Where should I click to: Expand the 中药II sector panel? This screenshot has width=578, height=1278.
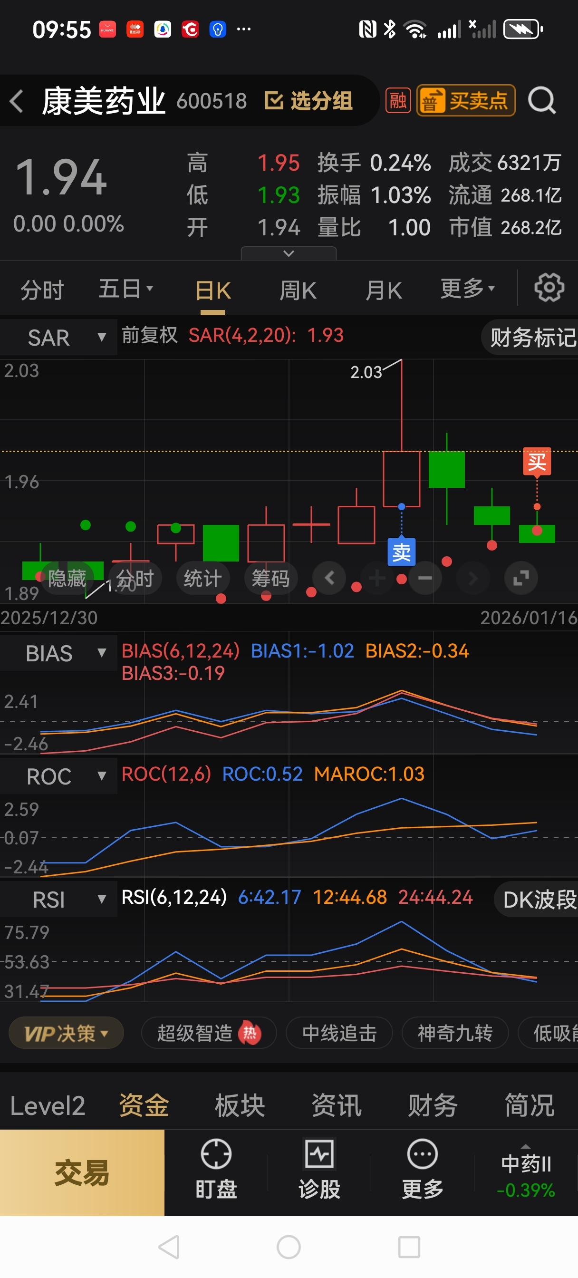[526, 1172]
